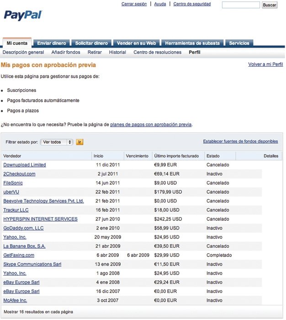
Task: Open the FileSonic vendor link
Action: [13, 183]
